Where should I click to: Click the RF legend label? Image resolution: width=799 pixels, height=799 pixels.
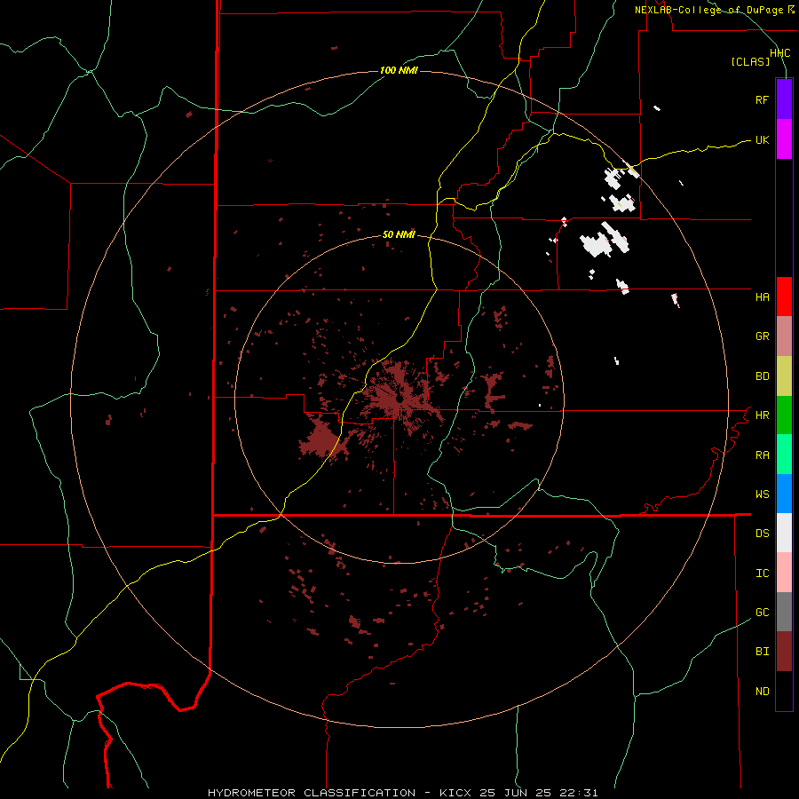762,99
